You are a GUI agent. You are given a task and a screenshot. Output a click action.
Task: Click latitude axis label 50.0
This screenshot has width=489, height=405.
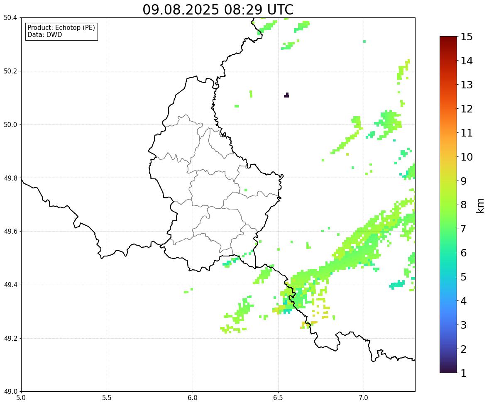pos(10,125)
